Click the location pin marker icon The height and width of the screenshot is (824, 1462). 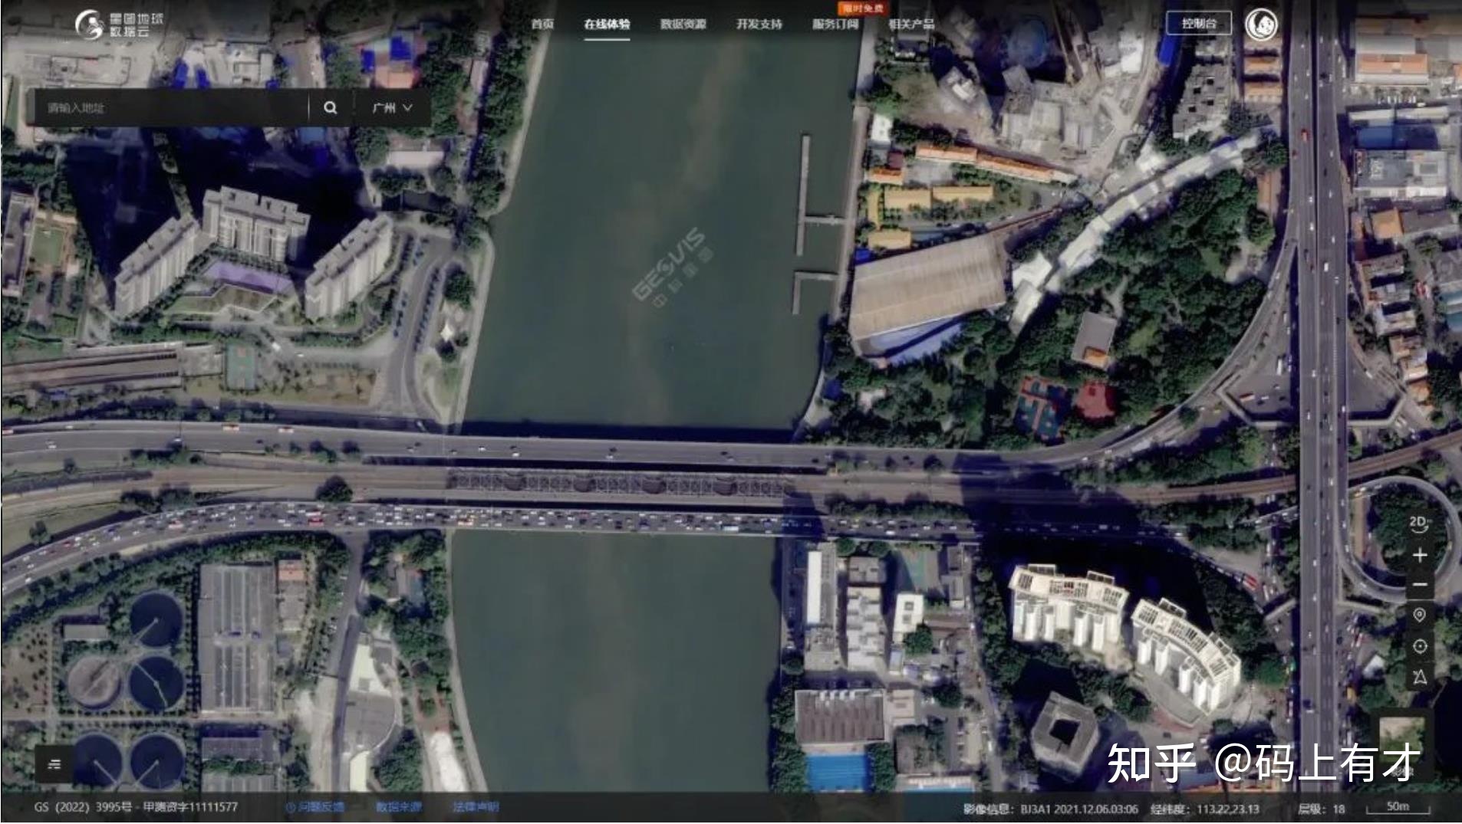coord(1420,616)
